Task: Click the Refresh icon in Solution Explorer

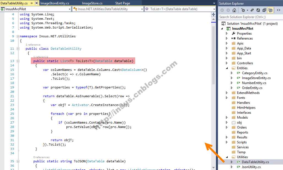Action: pyautogui.click(x=258, y=10)
